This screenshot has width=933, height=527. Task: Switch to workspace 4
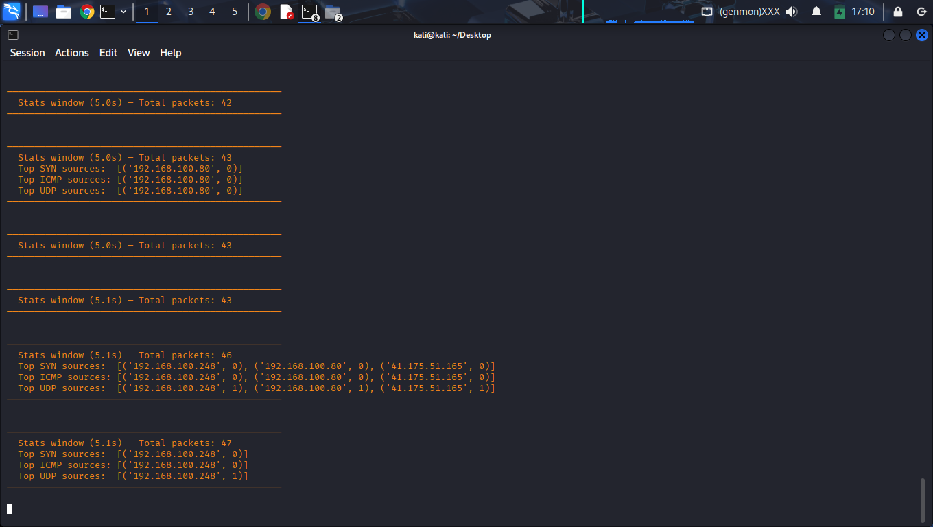click(213, 12)
